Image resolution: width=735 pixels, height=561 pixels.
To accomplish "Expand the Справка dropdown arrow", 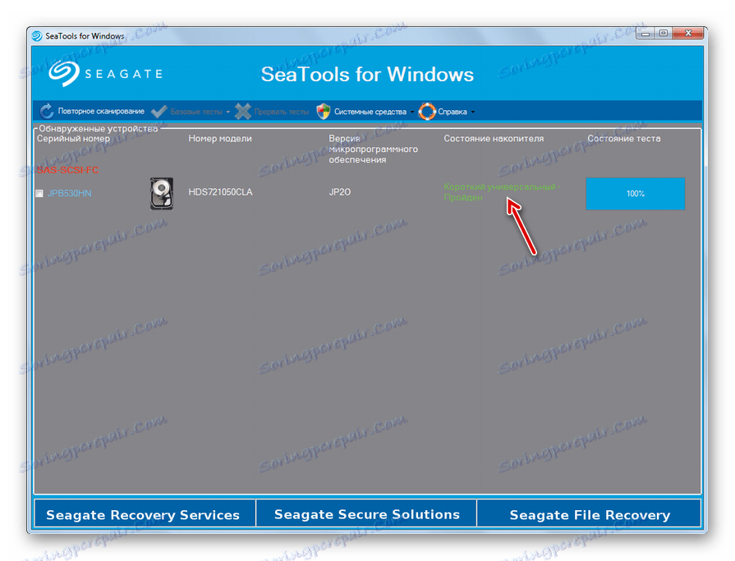I will click(x=472, y=112).
